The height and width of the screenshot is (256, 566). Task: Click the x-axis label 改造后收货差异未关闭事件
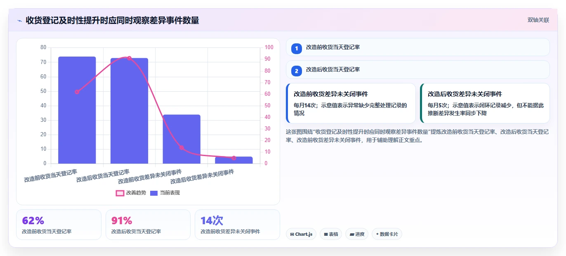point(202,176)
